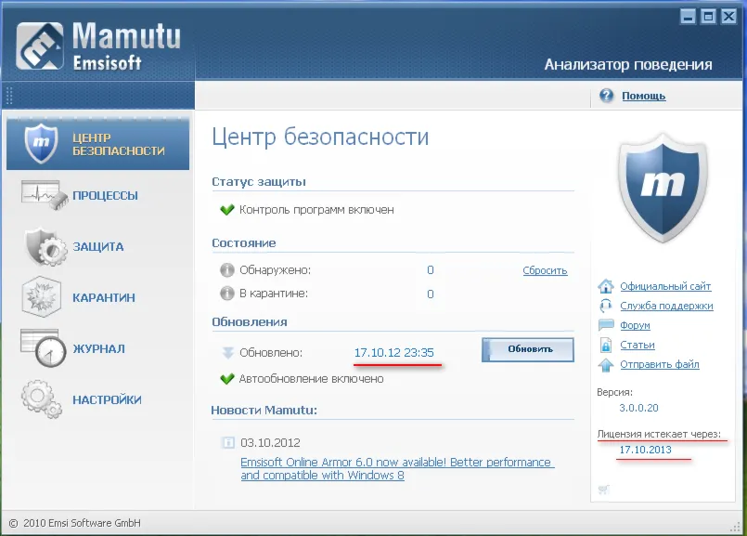Click the update date 17.10.12 23:35

(394, 352)
